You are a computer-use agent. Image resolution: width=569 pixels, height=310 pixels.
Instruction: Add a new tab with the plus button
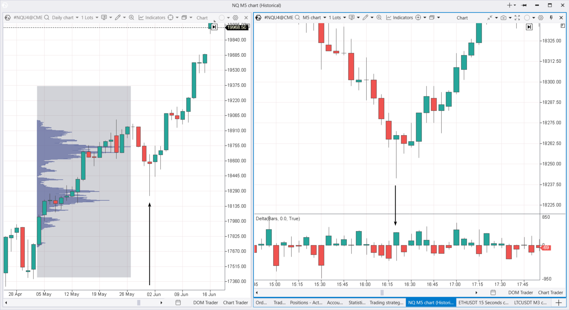[x=559, y=303]
